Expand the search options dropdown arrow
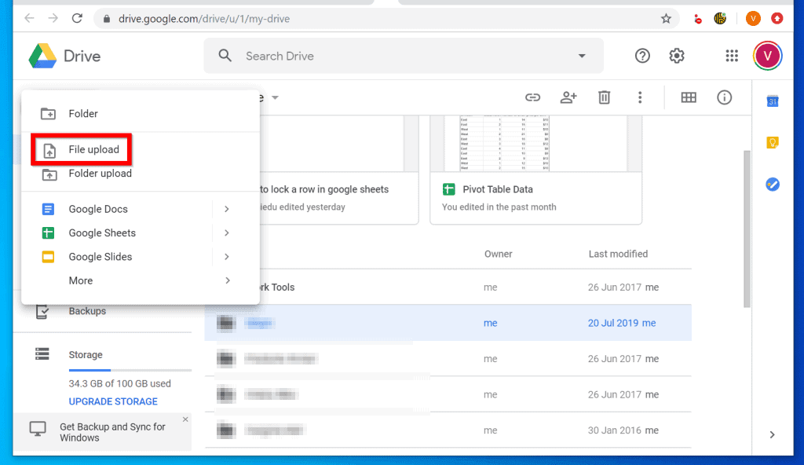The image size is (804, 465). (x=581, y=56)
